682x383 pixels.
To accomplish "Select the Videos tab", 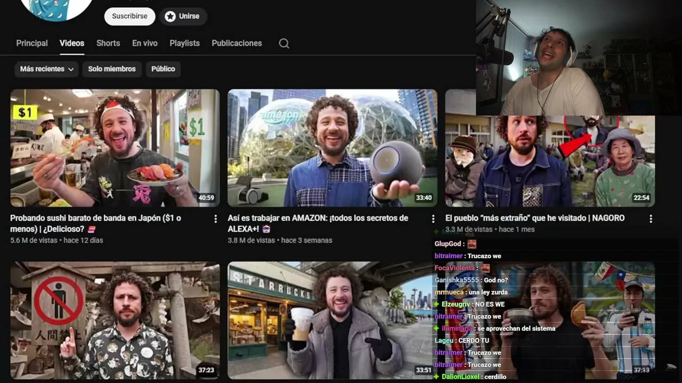I will point(72,43).
